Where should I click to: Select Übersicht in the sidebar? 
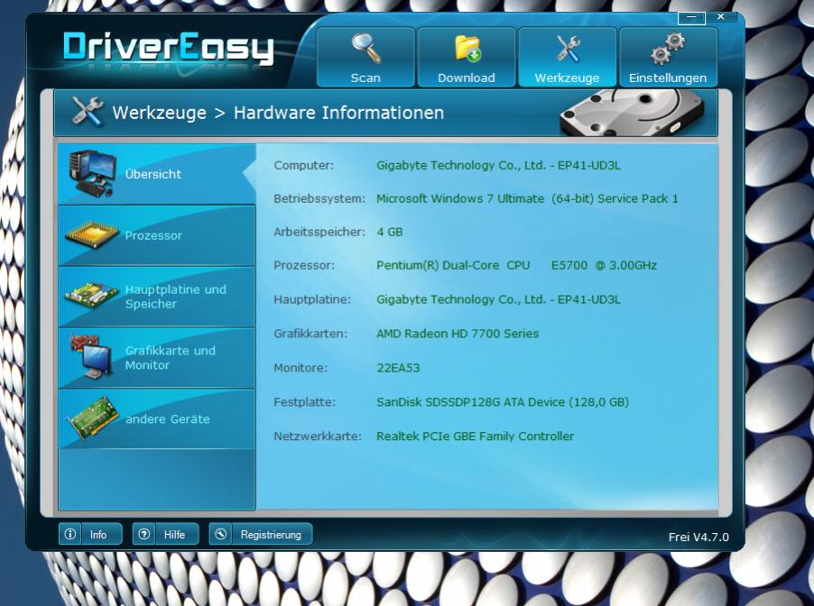click(157, 174)
